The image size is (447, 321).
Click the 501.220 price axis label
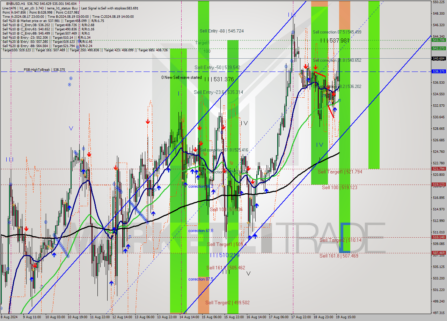[439, 290]
